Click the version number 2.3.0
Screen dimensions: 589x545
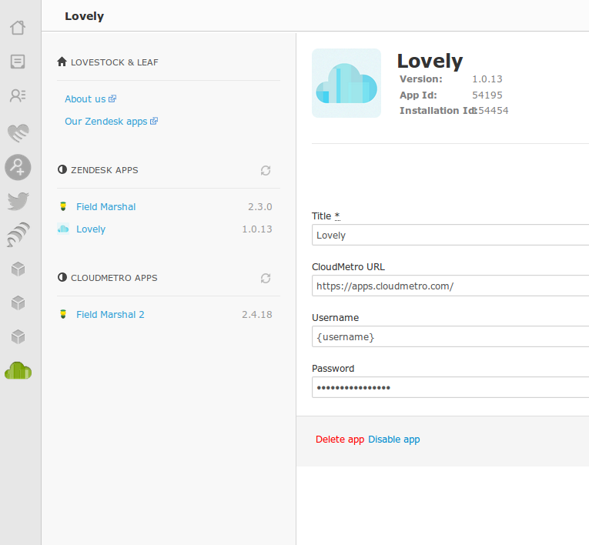click(x=260, y=206)
